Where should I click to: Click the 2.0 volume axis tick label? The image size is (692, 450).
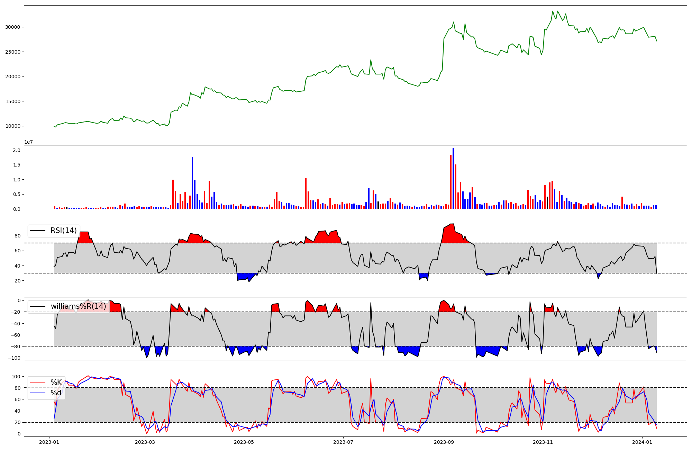[x=16, y=150]
